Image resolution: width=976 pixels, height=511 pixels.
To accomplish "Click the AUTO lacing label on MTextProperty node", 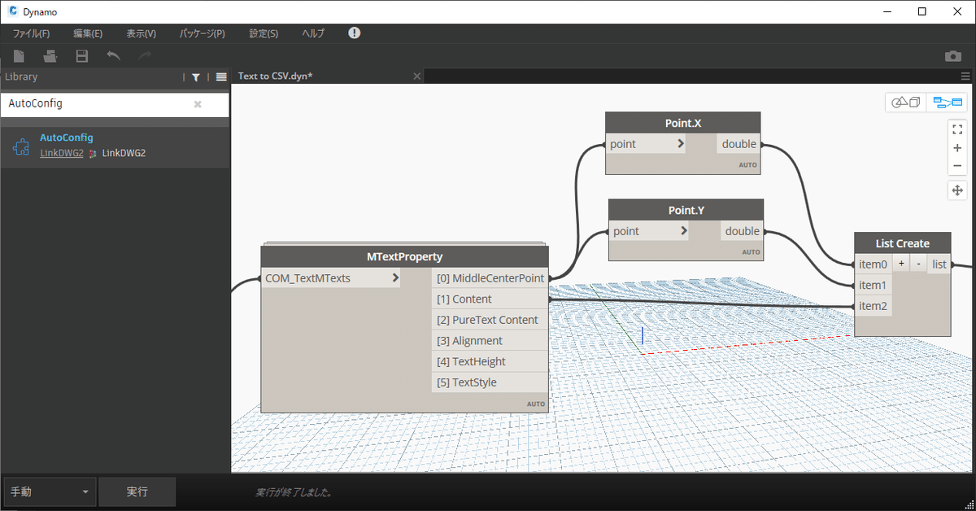I will [x=536, y=404].
